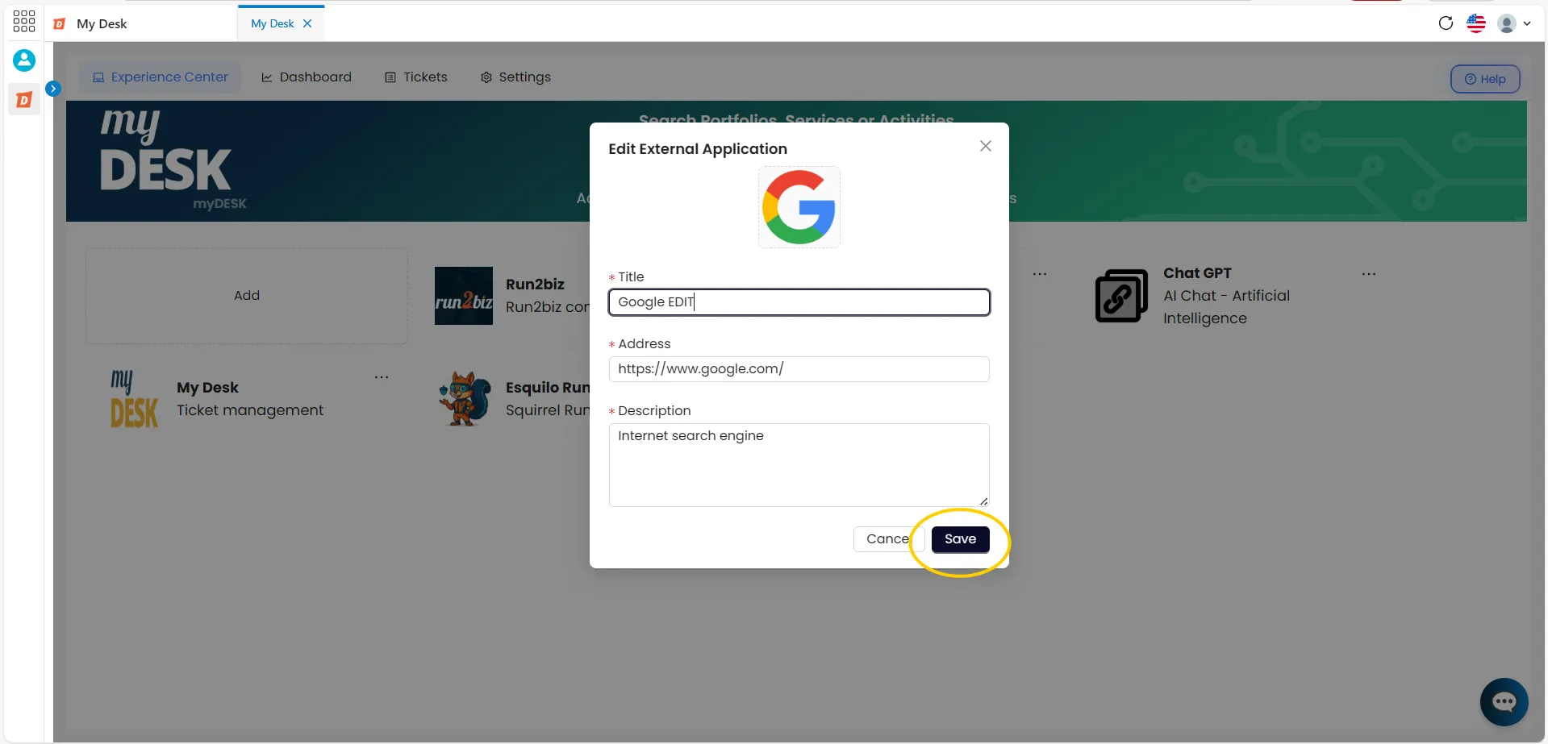Expand the sidebar with the blue arrow
Viewport: 1548px width, 744px height.
tap(53, 89)
